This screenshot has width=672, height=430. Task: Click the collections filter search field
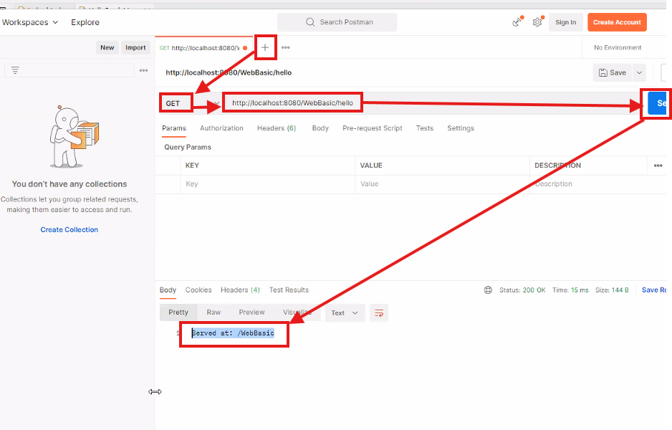[69, 70]
